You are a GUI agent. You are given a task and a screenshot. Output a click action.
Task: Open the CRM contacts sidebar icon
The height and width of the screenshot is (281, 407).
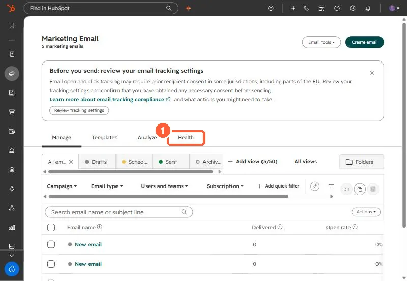[12, 54]
